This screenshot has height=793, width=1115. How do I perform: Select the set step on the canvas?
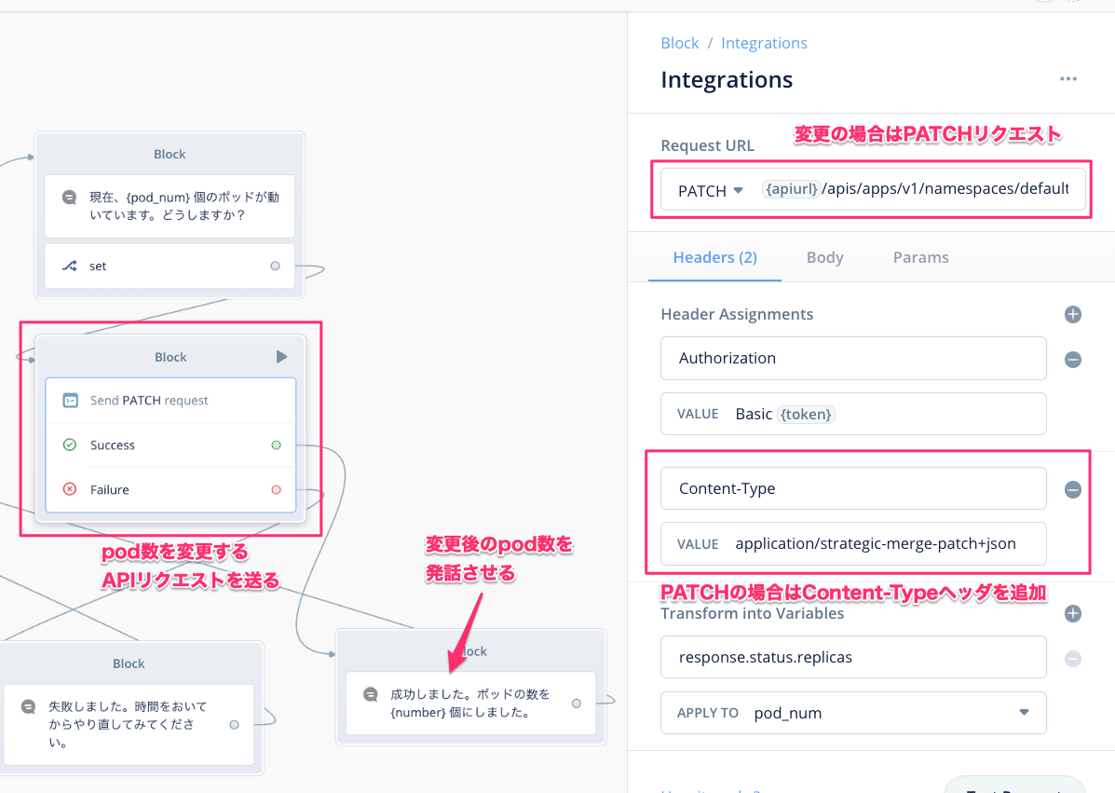tap(170, 266)
